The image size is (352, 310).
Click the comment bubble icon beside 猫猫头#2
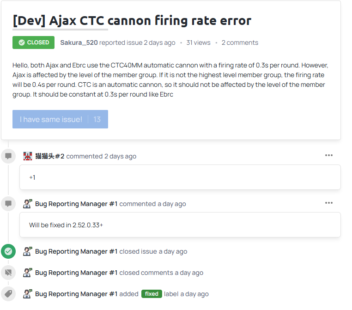click(x=8, y=156)
